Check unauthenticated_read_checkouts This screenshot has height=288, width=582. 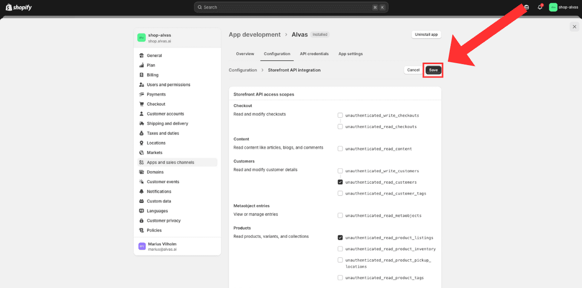click(x=340, y=127)
